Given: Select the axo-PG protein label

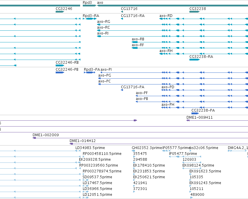Looking at the screenshot, I should click(105, 75).
